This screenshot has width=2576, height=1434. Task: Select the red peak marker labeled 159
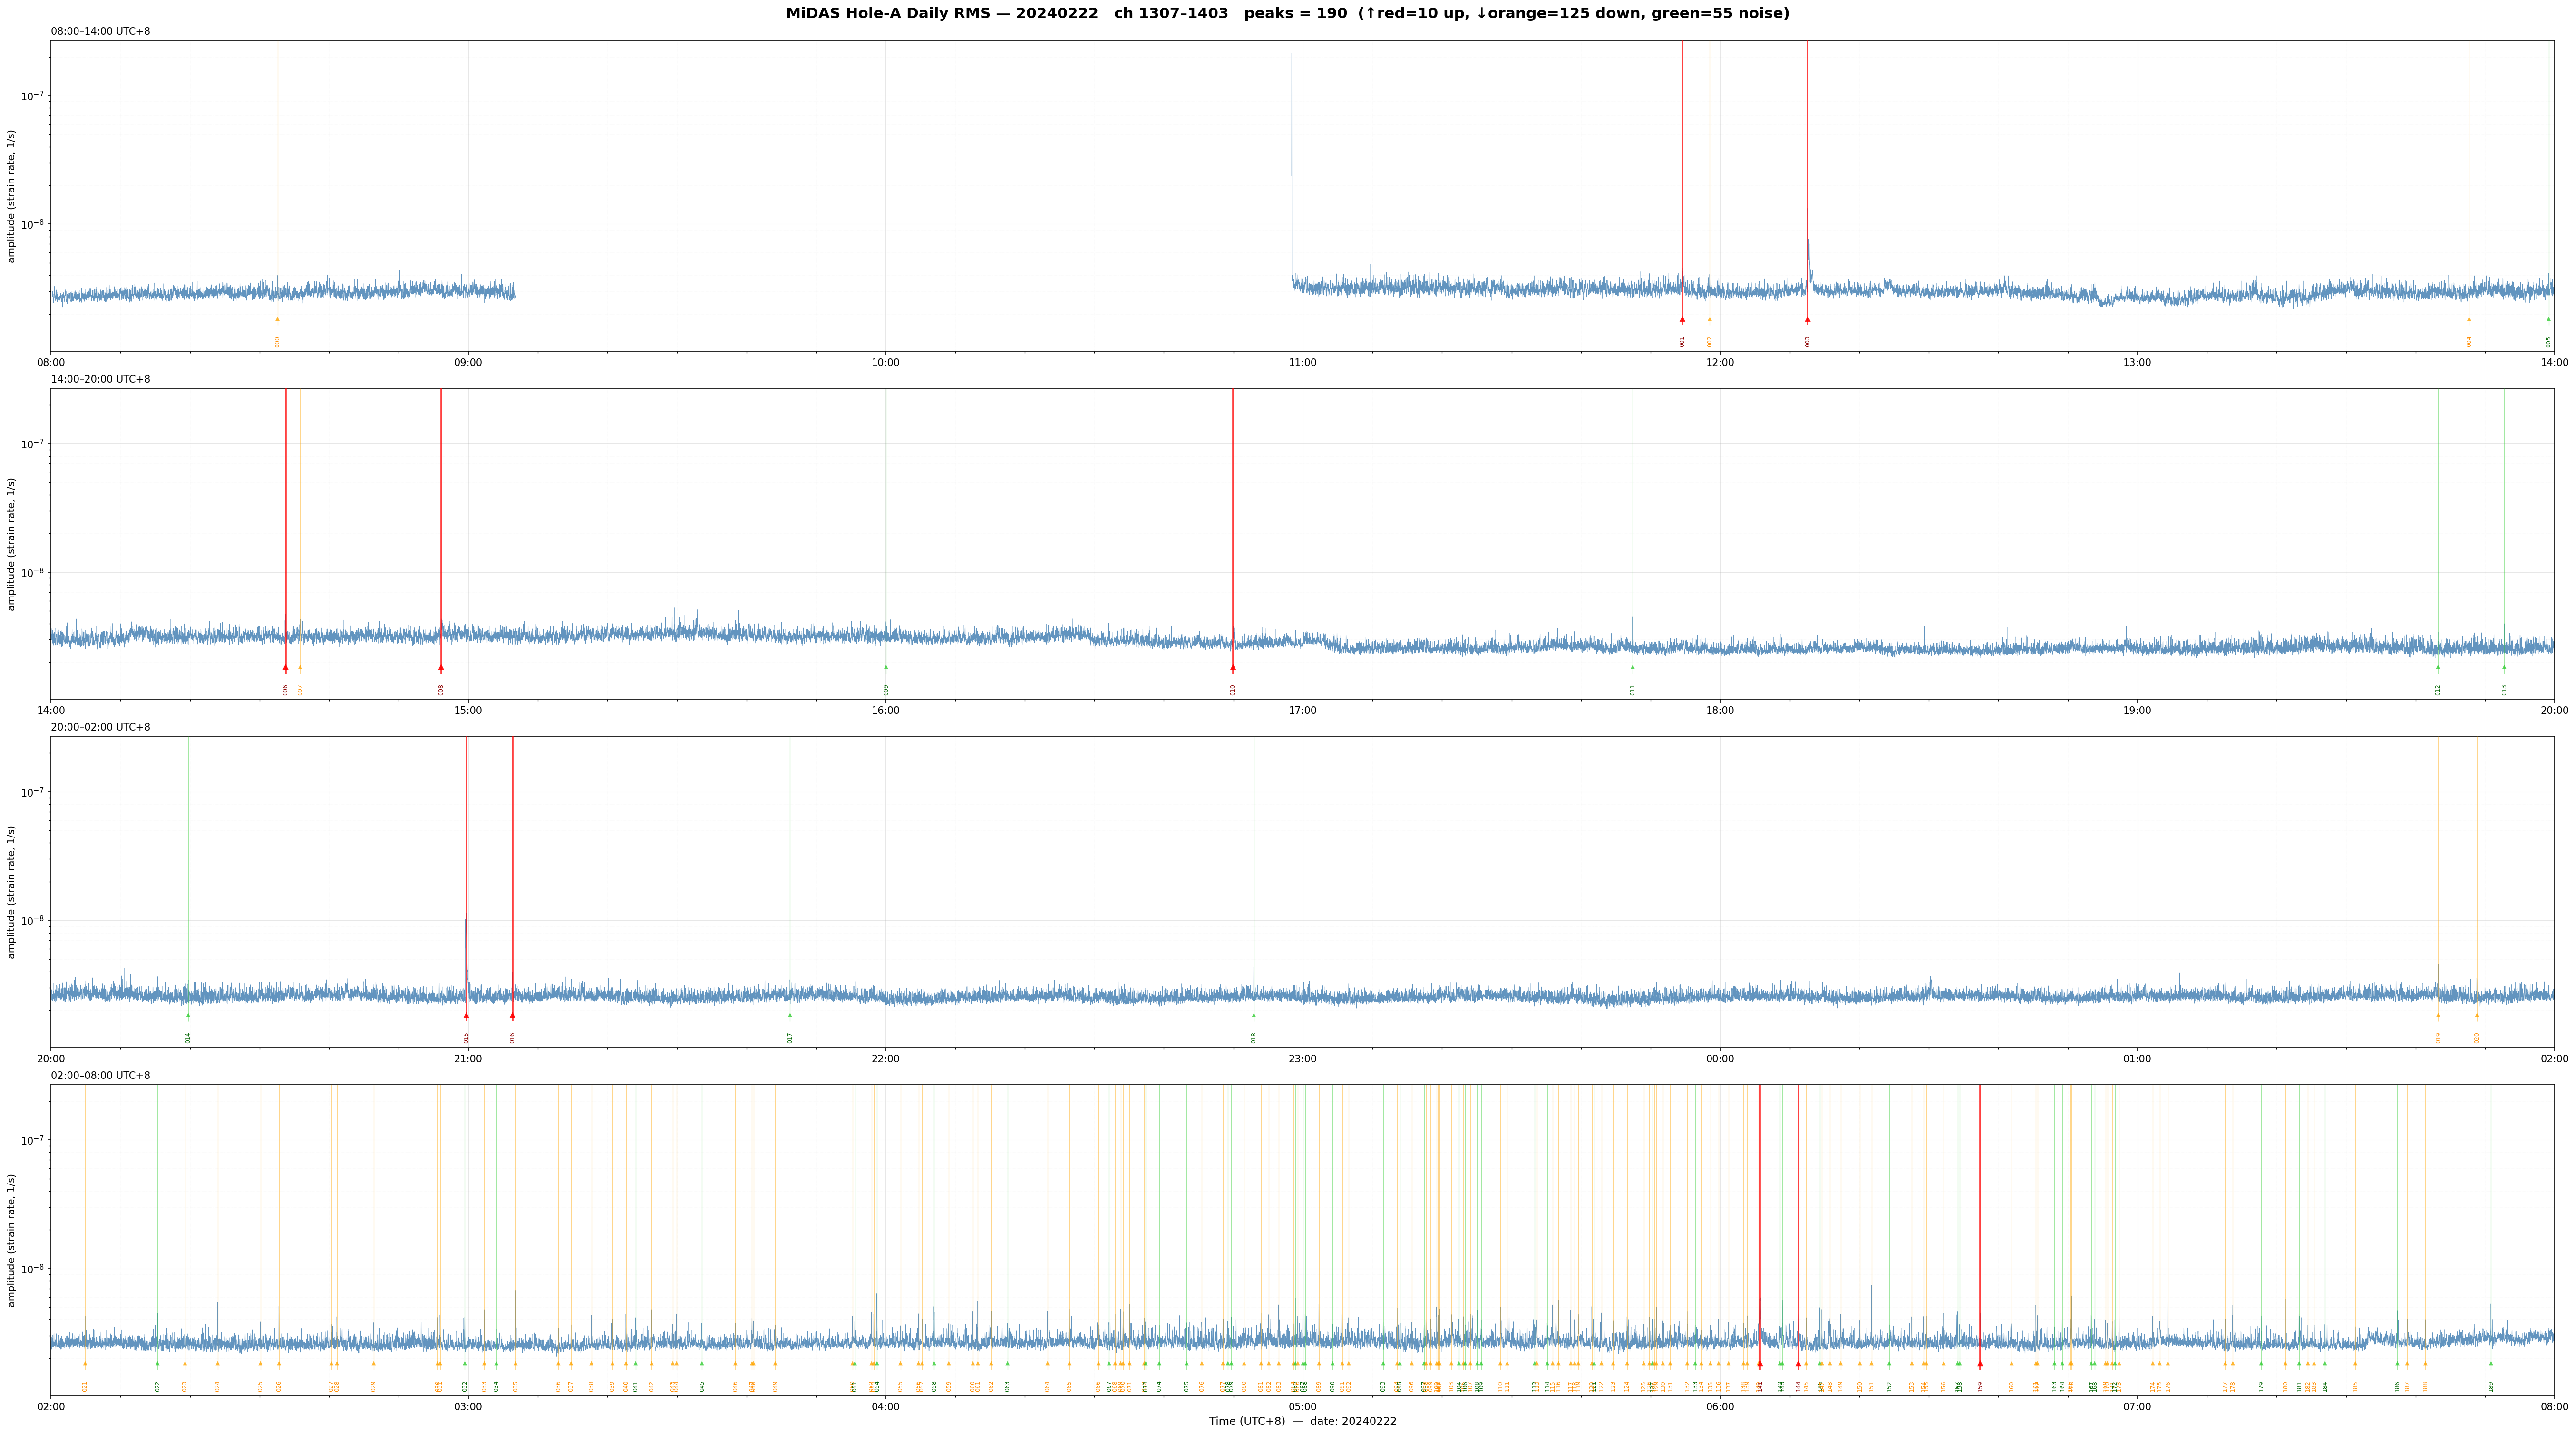[1980, 1364]
